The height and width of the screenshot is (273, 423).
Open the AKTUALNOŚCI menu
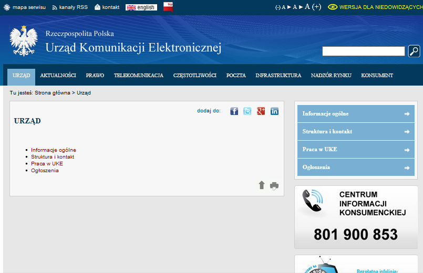point(58,76)
